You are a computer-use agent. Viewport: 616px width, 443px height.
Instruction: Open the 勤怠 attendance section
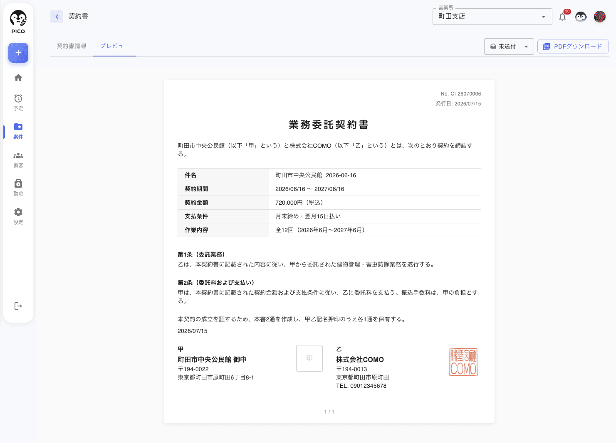[x=18, y=188]
